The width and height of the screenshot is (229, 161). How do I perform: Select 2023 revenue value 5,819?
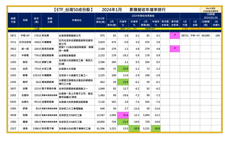[x=102, y=42]
